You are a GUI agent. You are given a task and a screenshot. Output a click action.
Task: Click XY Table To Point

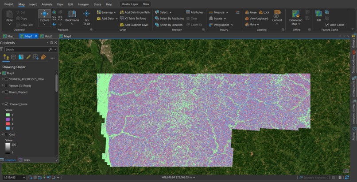pos(133,19)
